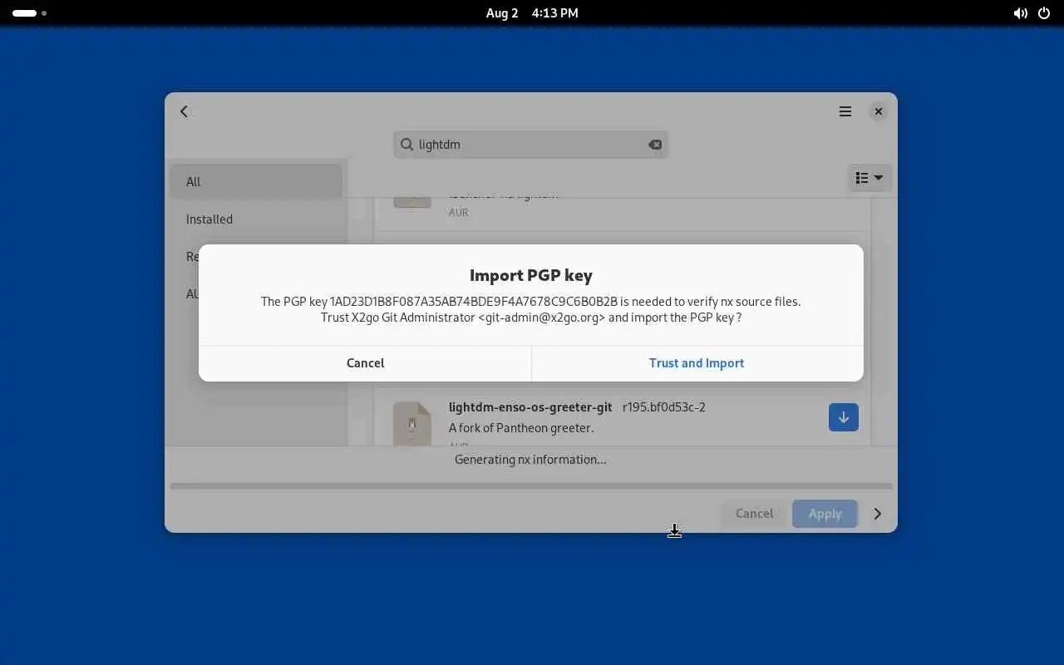Click the search field containing lightdm
This screenshot has width=1064, height=665.
click(x=530, y=145)
